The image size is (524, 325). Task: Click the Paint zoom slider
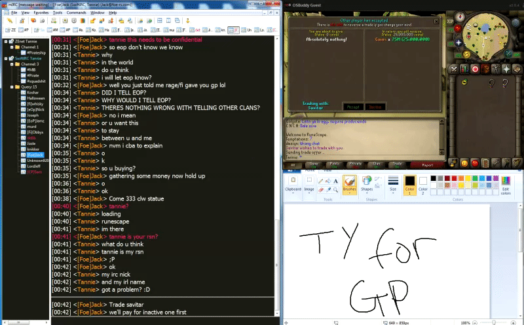[494, 322]
